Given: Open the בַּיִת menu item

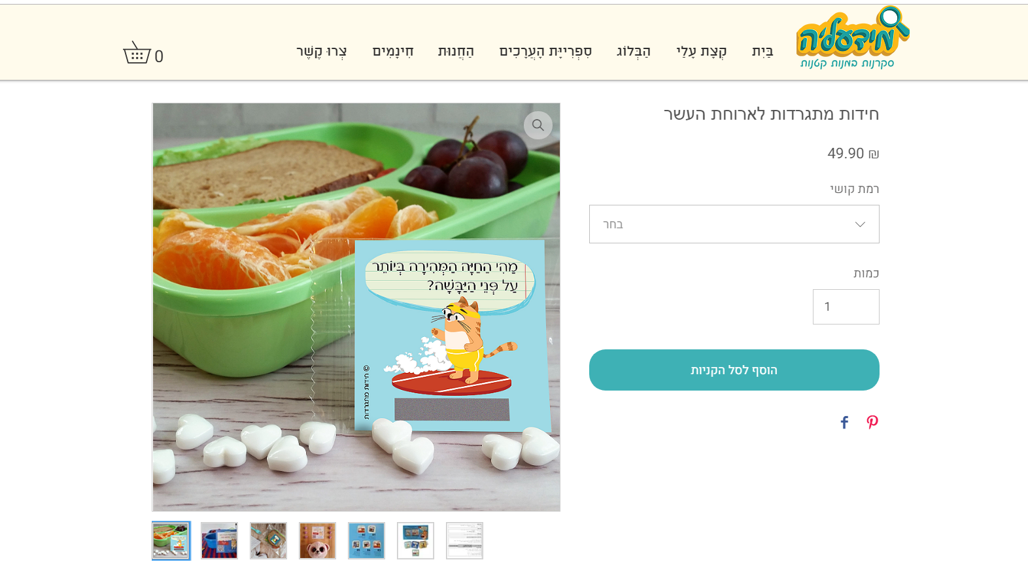Looking at the screenshot, I should tap(762, 52).
